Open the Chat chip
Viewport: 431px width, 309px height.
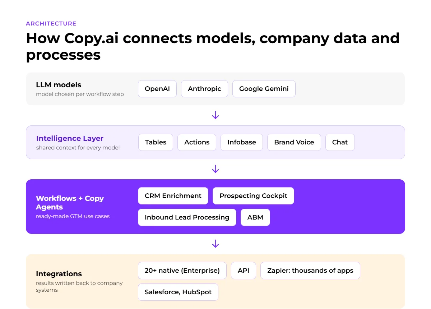click(340, 142)
